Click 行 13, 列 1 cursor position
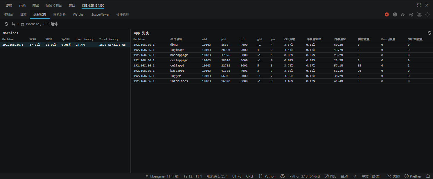The width and height of the screenshot is (433, 179). click(193, 176)
